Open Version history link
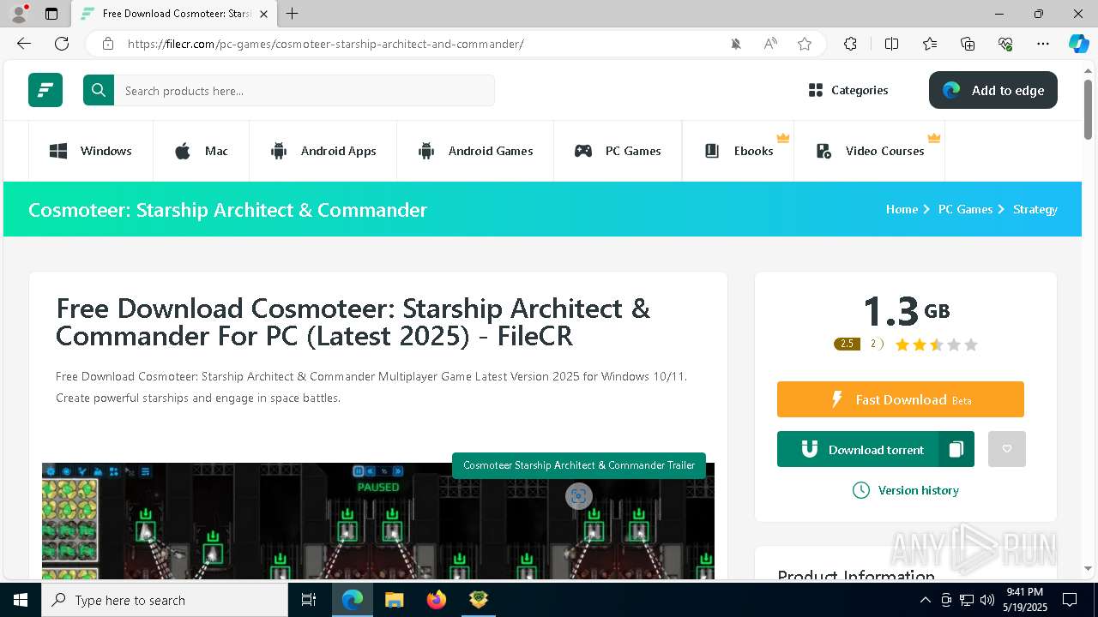Image resolution: width=1098 pixels, height=617 pixels. pyautogui.click(x=906, y=490)
